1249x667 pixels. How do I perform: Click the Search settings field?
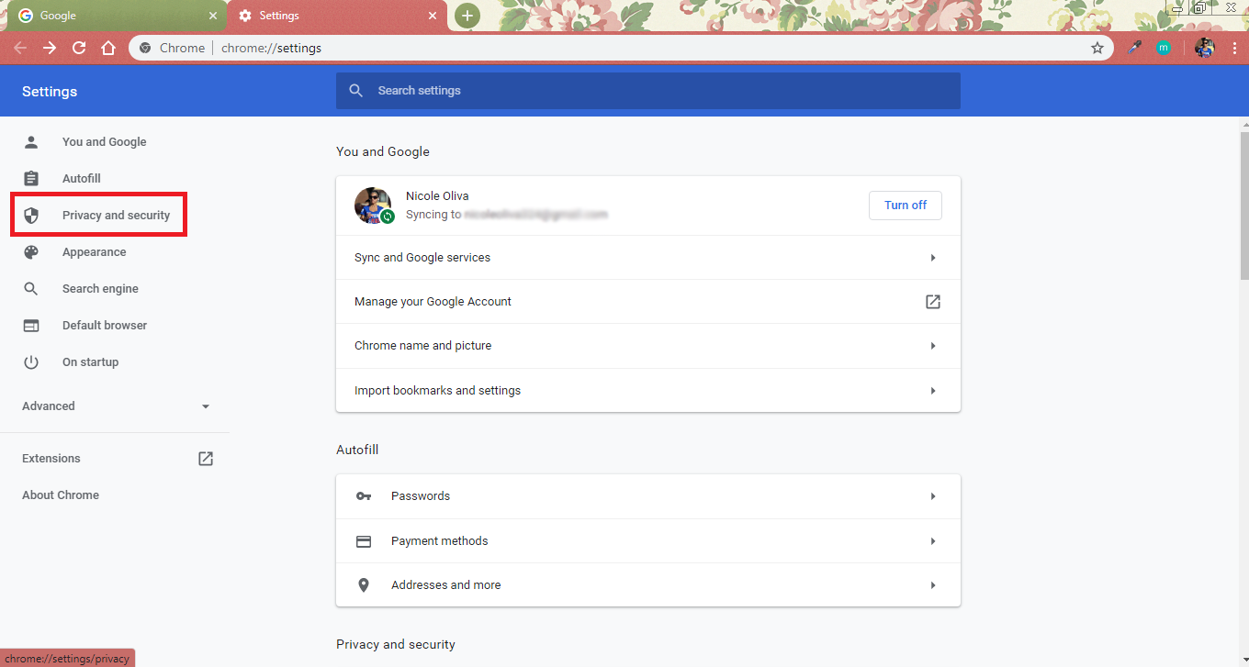click(648, 91)
